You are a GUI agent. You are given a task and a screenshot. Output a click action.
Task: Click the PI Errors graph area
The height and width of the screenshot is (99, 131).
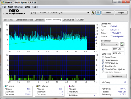pyautogui.click(x=52, y=37)
